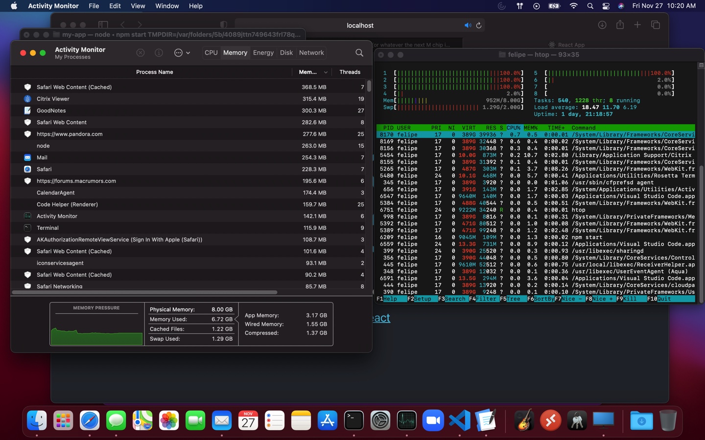Select the htop row with command 'npm start'
The height and width of the screenshot is (440, 705).
pyautogui.click(x=536, y=237)
